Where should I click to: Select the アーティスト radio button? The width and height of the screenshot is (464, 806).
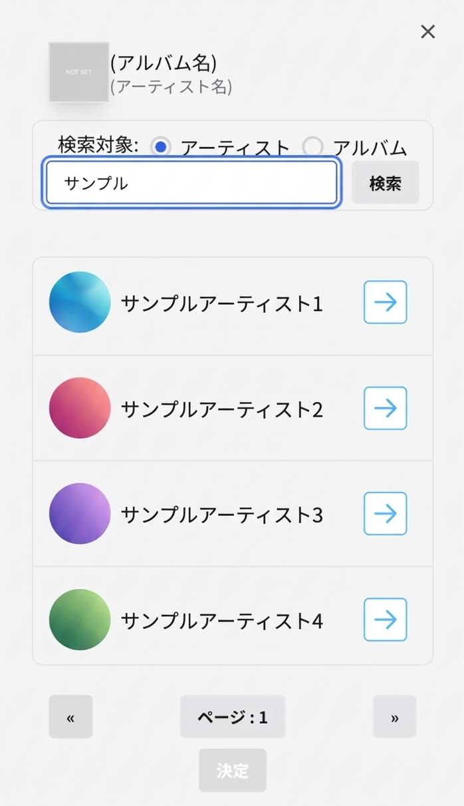click(x=160, y=146)
